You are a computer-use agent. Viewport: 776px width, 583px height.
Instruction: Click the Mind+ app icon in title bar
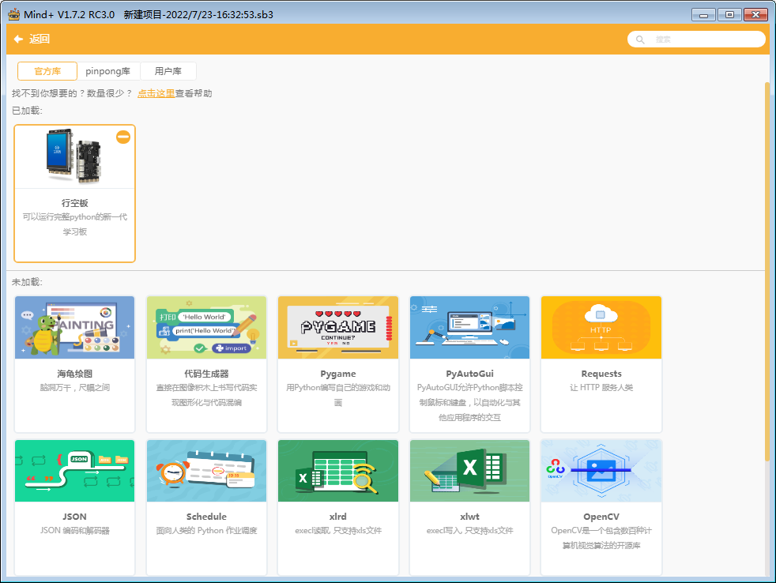[x=14, y=14]
